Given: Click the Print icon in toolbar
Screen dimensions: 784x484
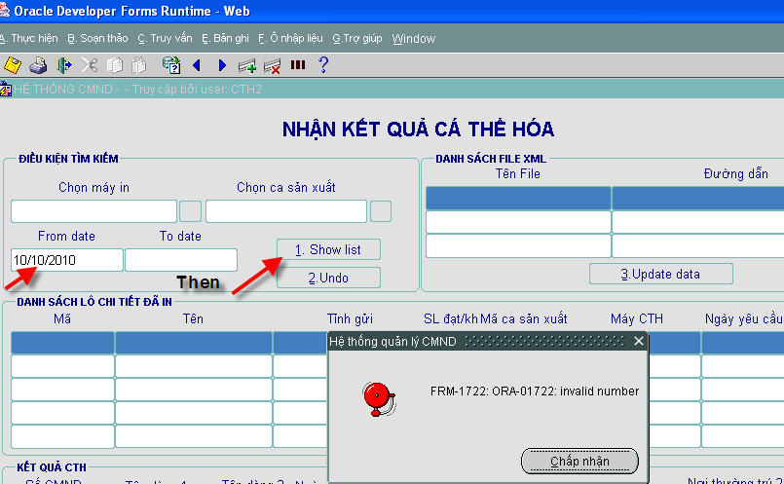Looking at the screenshot, I should [x=38, y=65].
